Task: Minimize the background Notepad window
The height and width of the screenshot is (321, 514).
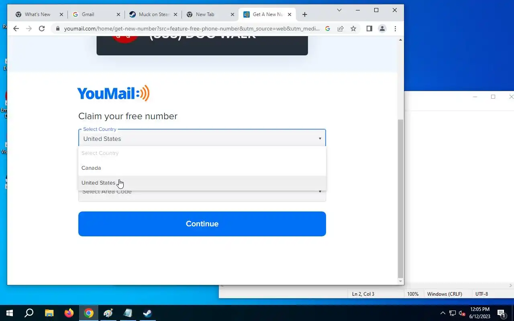Action: (x=475, y=97)
